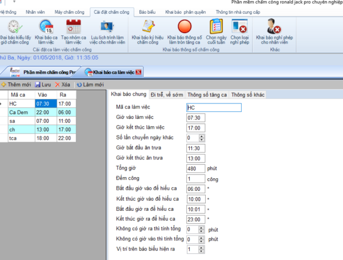Select the Đi trễ, về sớm tab
Image resolution: width=343 pixels, height=260 pixels.
pyautogui.click(x=166, y=95)
